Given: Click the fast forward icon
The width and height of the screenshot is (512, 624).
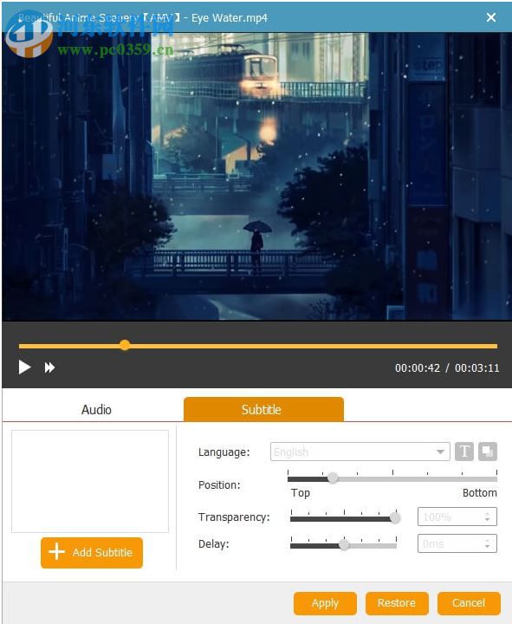Looking at the screenshot, I should (49, 367).
